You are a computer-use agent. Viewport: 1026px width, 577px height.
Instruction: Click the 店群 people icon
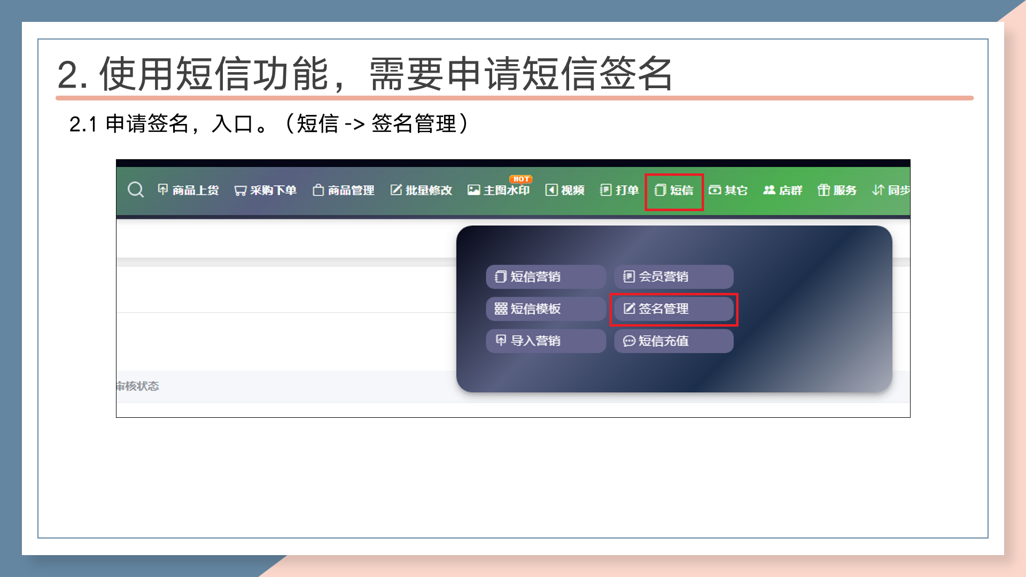[x=769, y=190]
